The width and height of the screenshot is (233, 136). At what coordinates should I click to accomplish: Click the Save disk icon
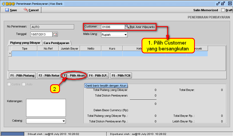pyautogui.click(x=7, y=10)
